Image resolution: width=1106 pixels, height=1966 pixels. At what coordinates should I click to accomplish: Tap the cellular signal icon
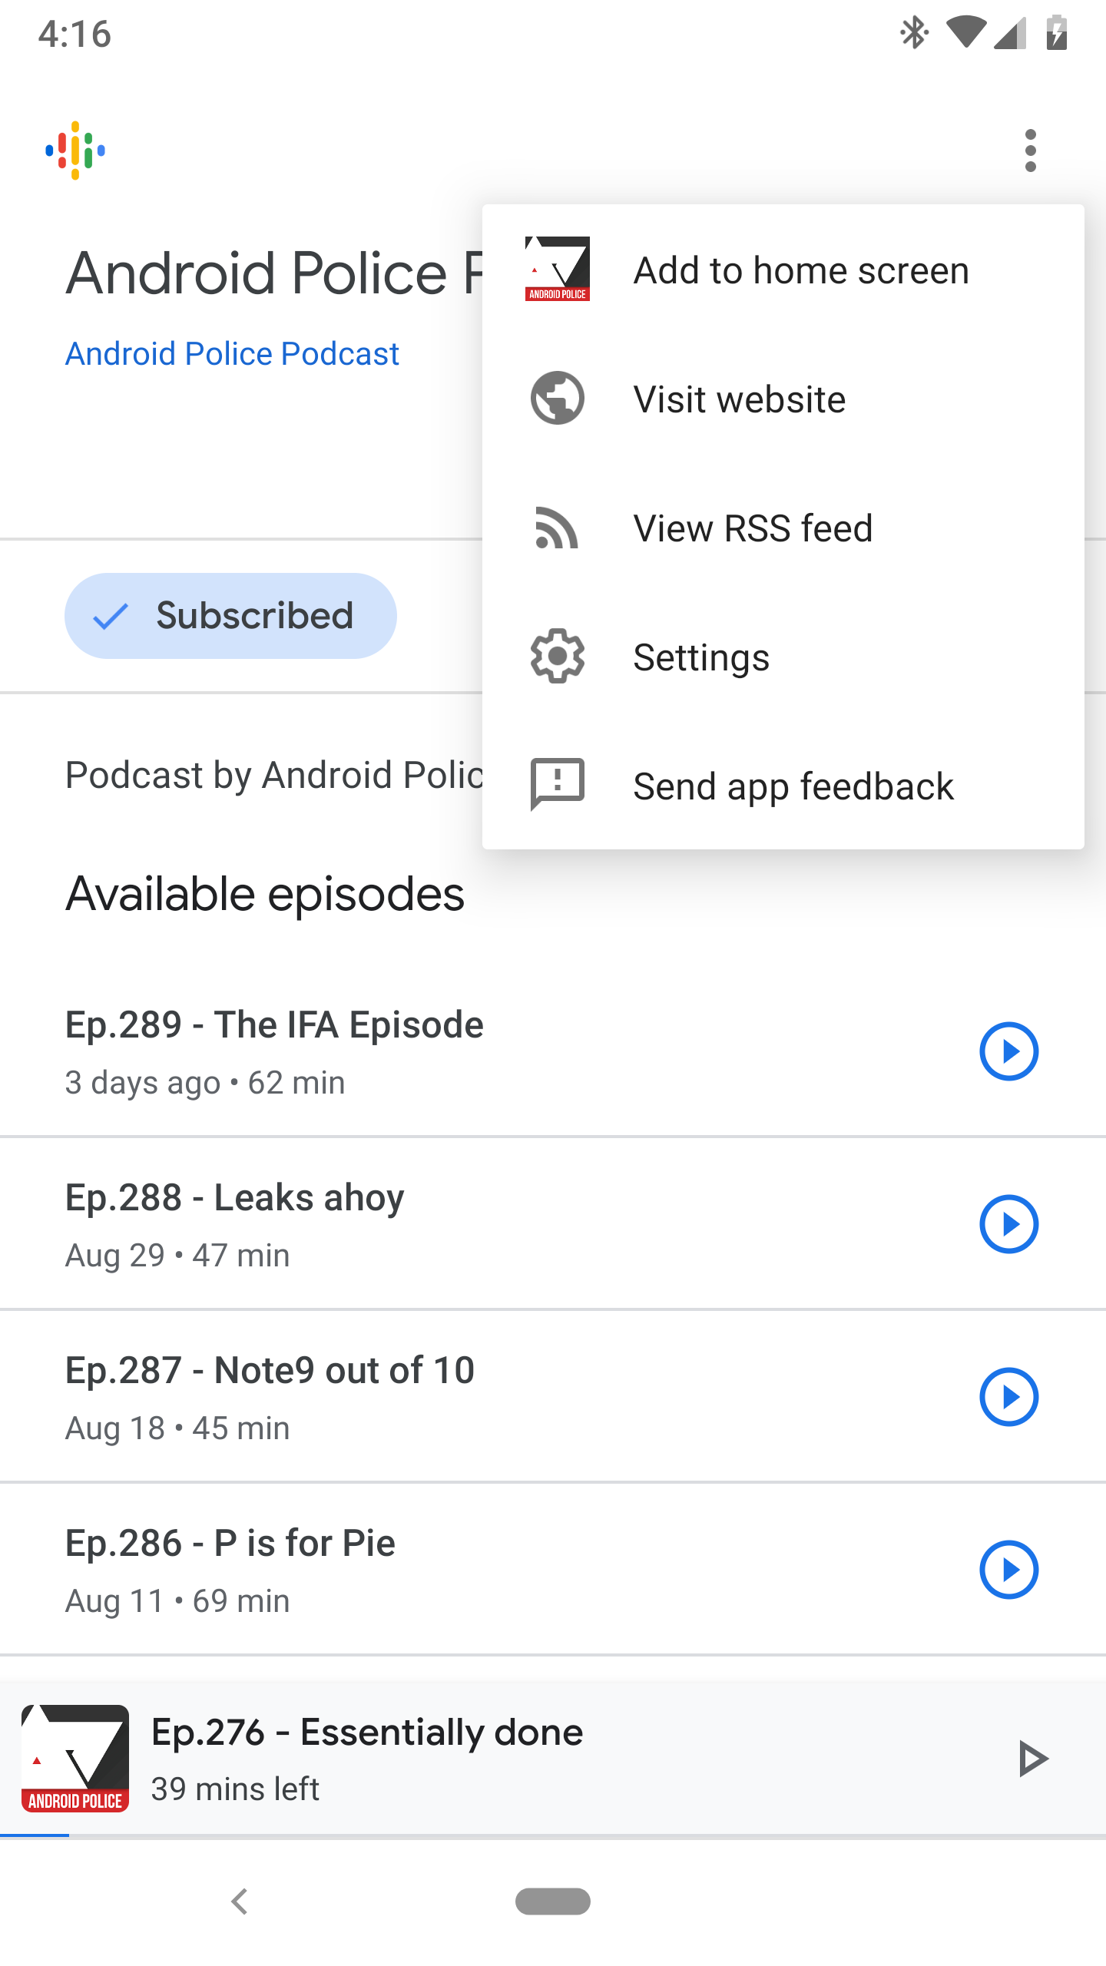[1009, 34]
